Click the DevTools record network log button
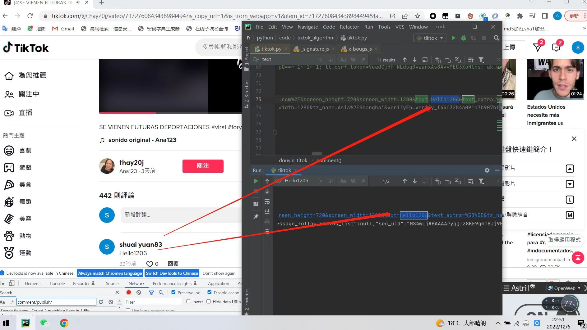The width and height of the screenshot is (587, 330). pos(129,292)
